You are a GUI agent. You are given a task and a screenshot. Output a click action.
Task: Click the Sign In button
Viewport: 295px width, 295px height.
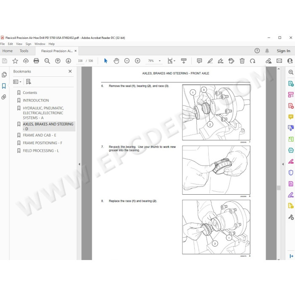[283, 51]
